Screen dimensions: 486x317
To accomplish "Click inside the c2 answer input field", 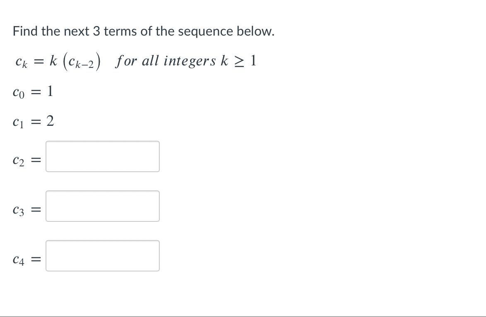I will (x=102, y=156).
